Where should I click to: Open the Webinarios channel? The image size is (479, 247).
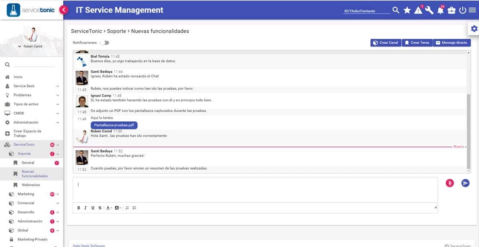click(30, 185)
